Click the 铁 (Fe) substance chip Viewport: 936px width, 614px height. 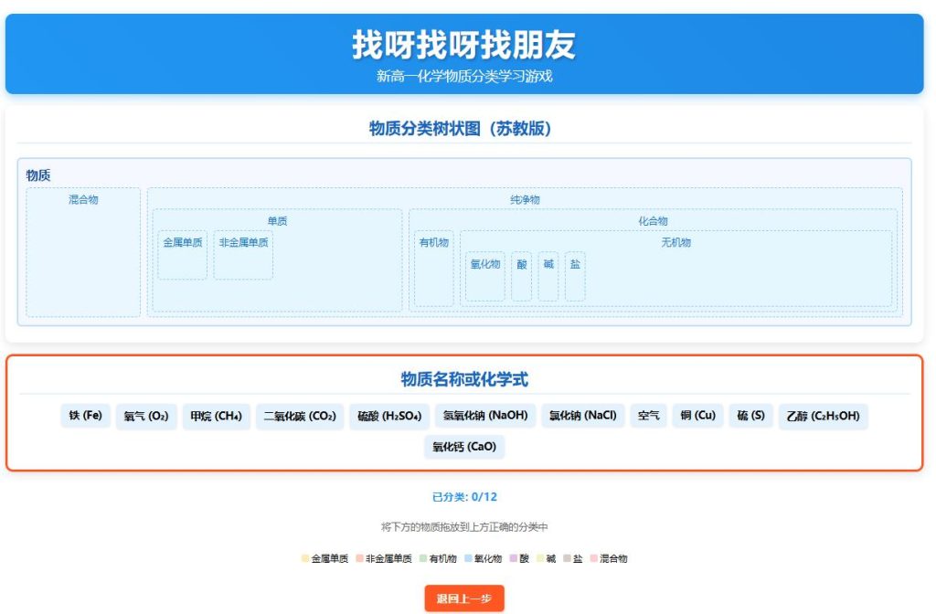85,417
